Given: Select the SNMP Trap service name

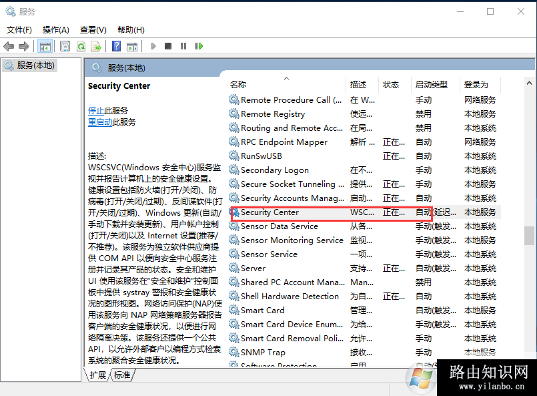Looking at the screenshot, I should tap(263, 353).
